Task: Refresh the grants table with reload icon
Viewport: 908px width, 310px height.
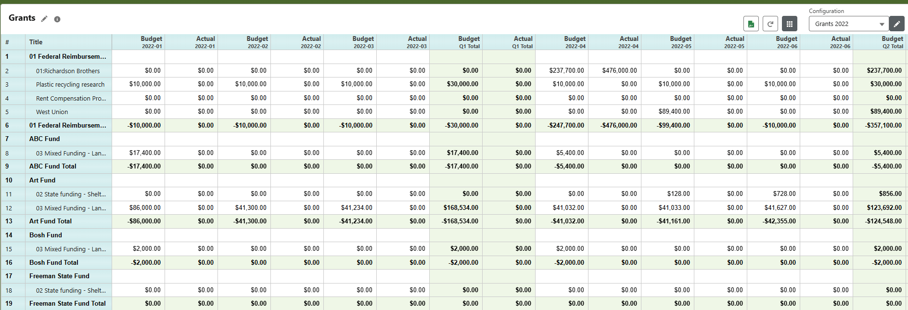Action: (x=770, y=24)
